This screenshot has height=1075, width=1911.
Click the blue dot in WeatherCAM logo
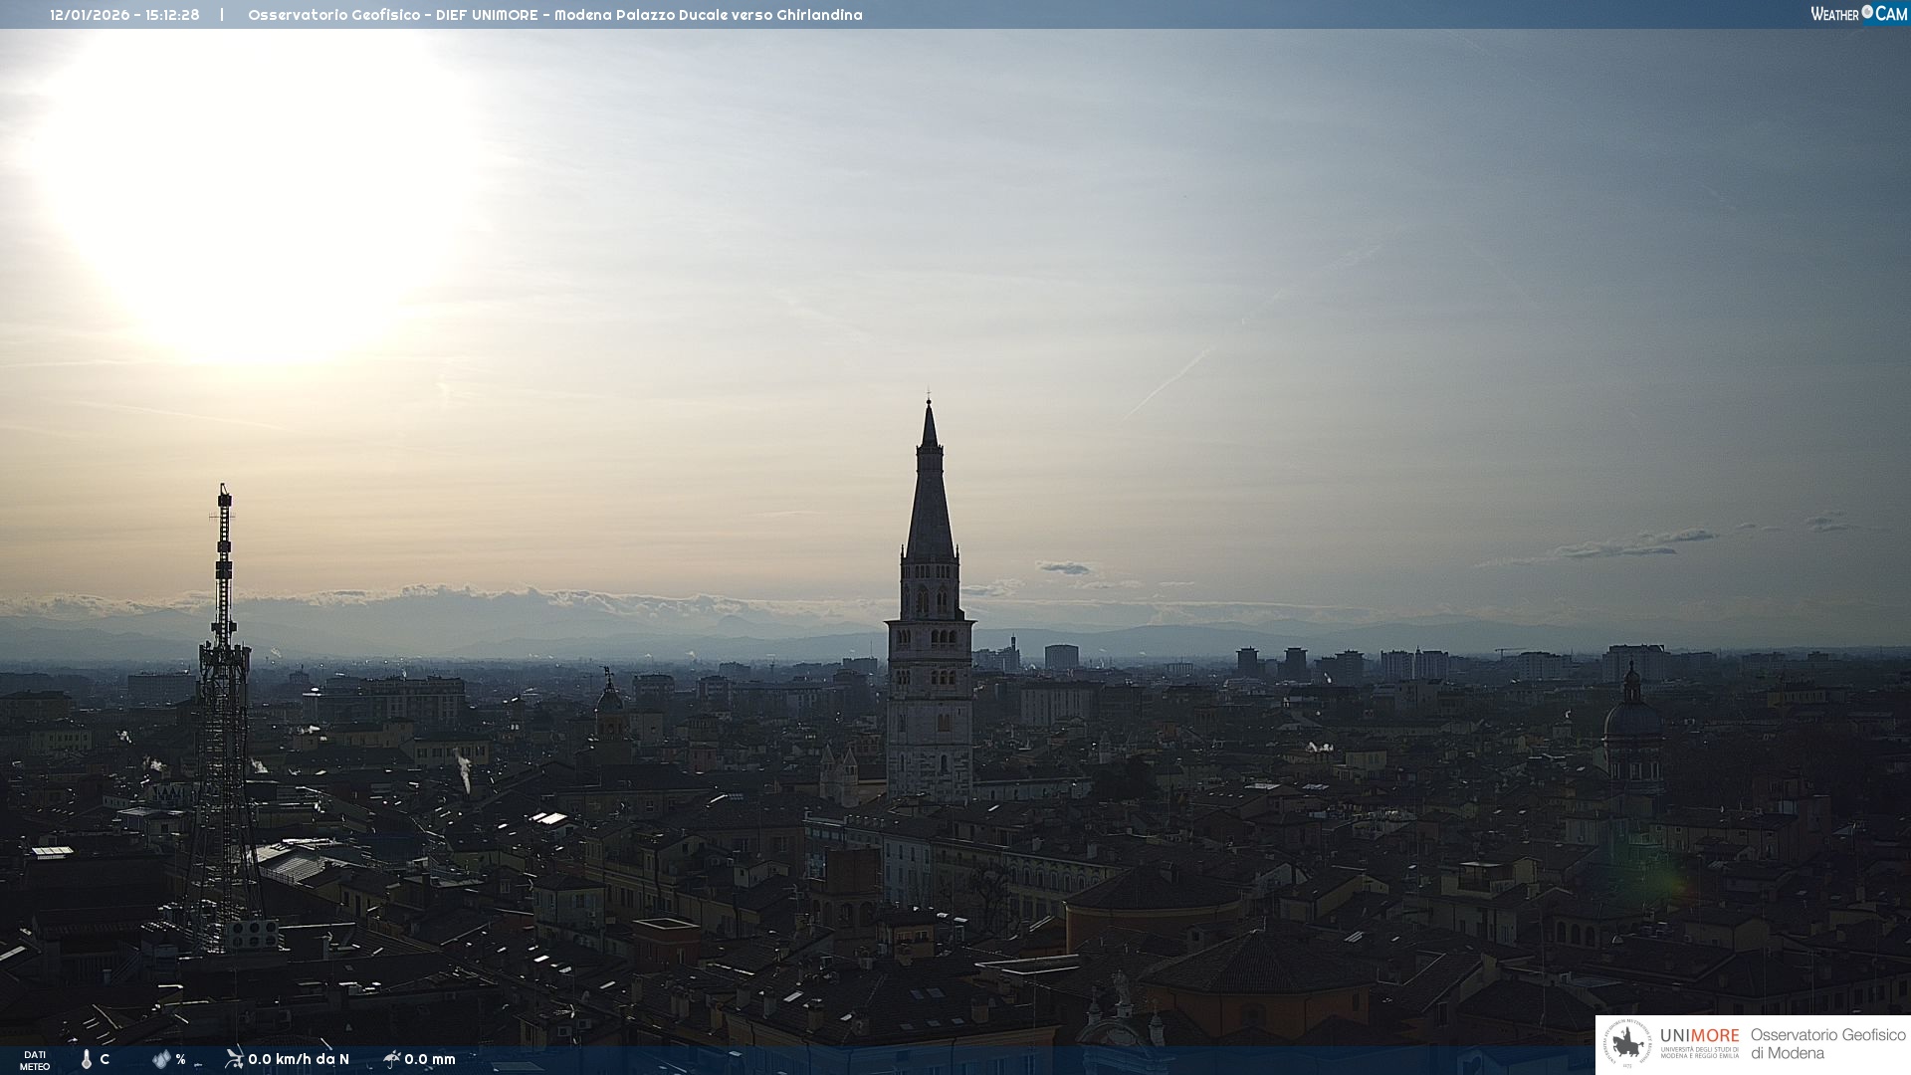1867,12
